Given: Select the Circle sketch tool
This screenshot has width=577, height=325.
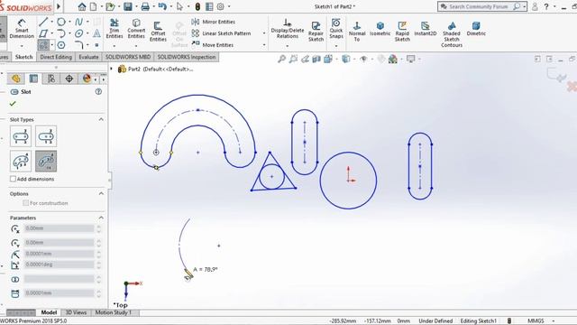Looking at the screenshot, I should coord(61,22).
